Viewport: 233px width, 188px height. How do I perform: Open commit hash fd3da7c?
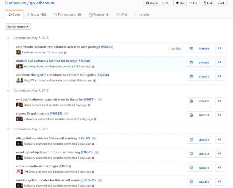pyautogui.click(x=204, y=168)
